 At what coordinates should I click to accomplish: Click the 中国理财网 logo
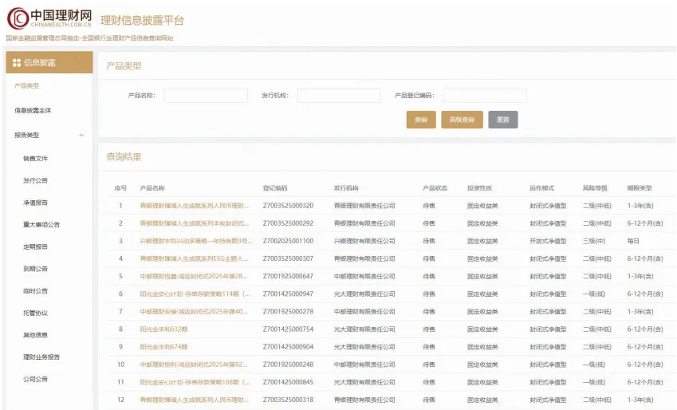[49, 18]
